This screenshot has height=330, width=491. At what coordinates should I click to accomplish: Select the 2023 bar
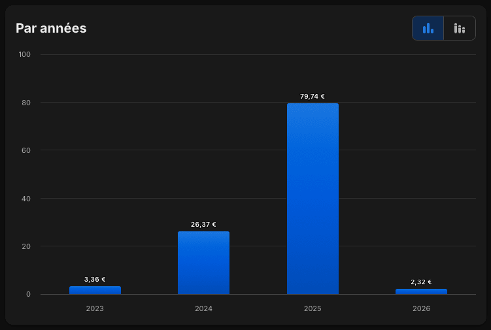click(x=95, y=290)
